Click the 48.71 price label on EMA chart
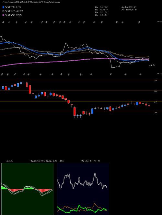The height and width of the screenshot is (215, 162). (x=152, y=65)
